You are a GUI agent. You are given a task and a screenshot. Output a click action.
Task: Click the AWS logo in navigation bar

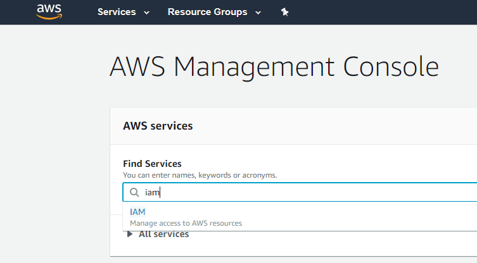click(x=49, y=11)
